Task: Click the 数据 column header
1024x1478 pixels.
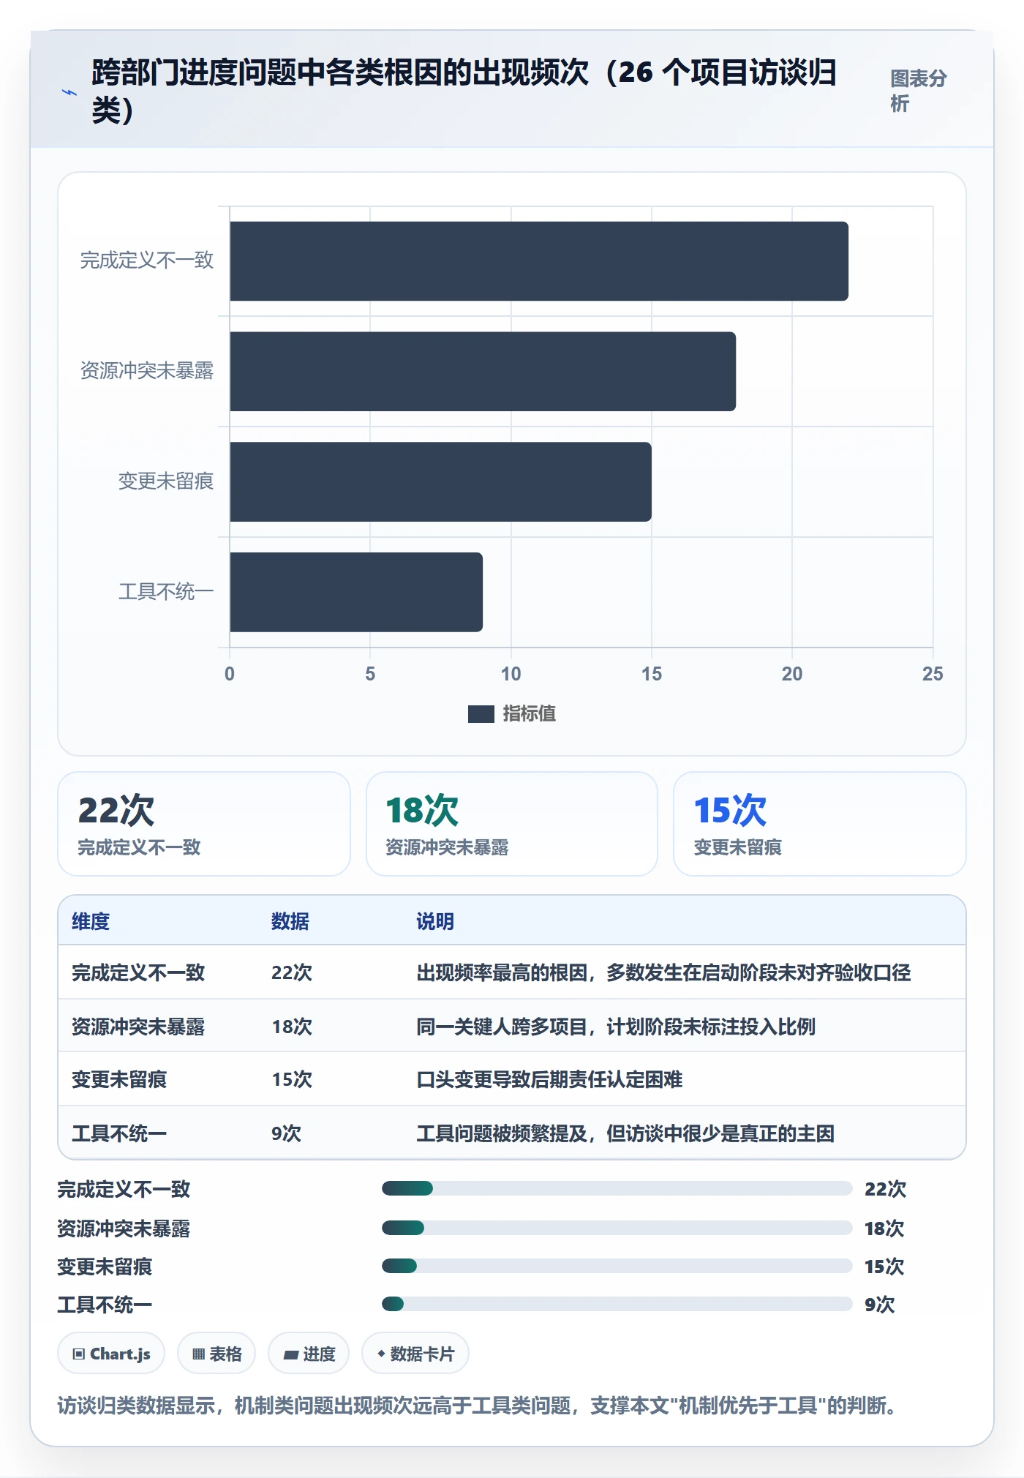Action: pyautogui.click(x=290, y=921)
